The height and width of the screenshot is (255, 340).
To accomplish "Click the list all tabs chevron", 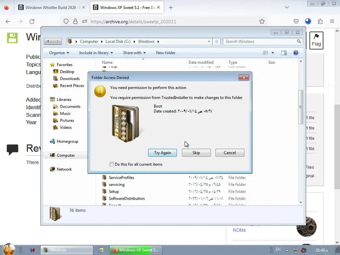I will pos(287,7).
